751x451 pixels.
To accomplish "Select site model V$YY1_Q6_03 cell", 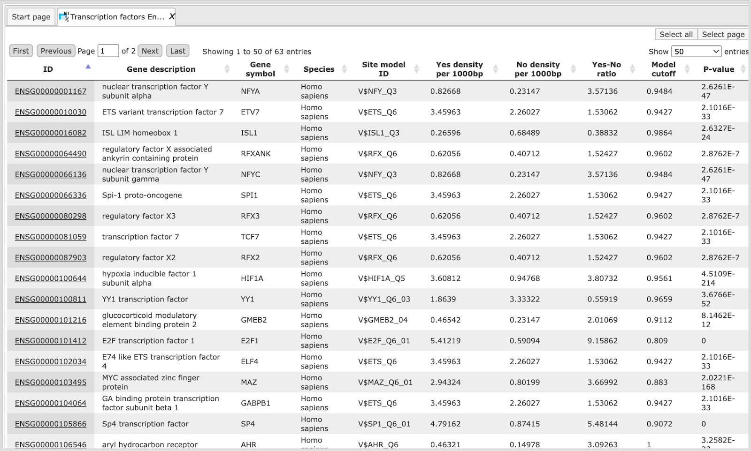I will coord(384,299).
